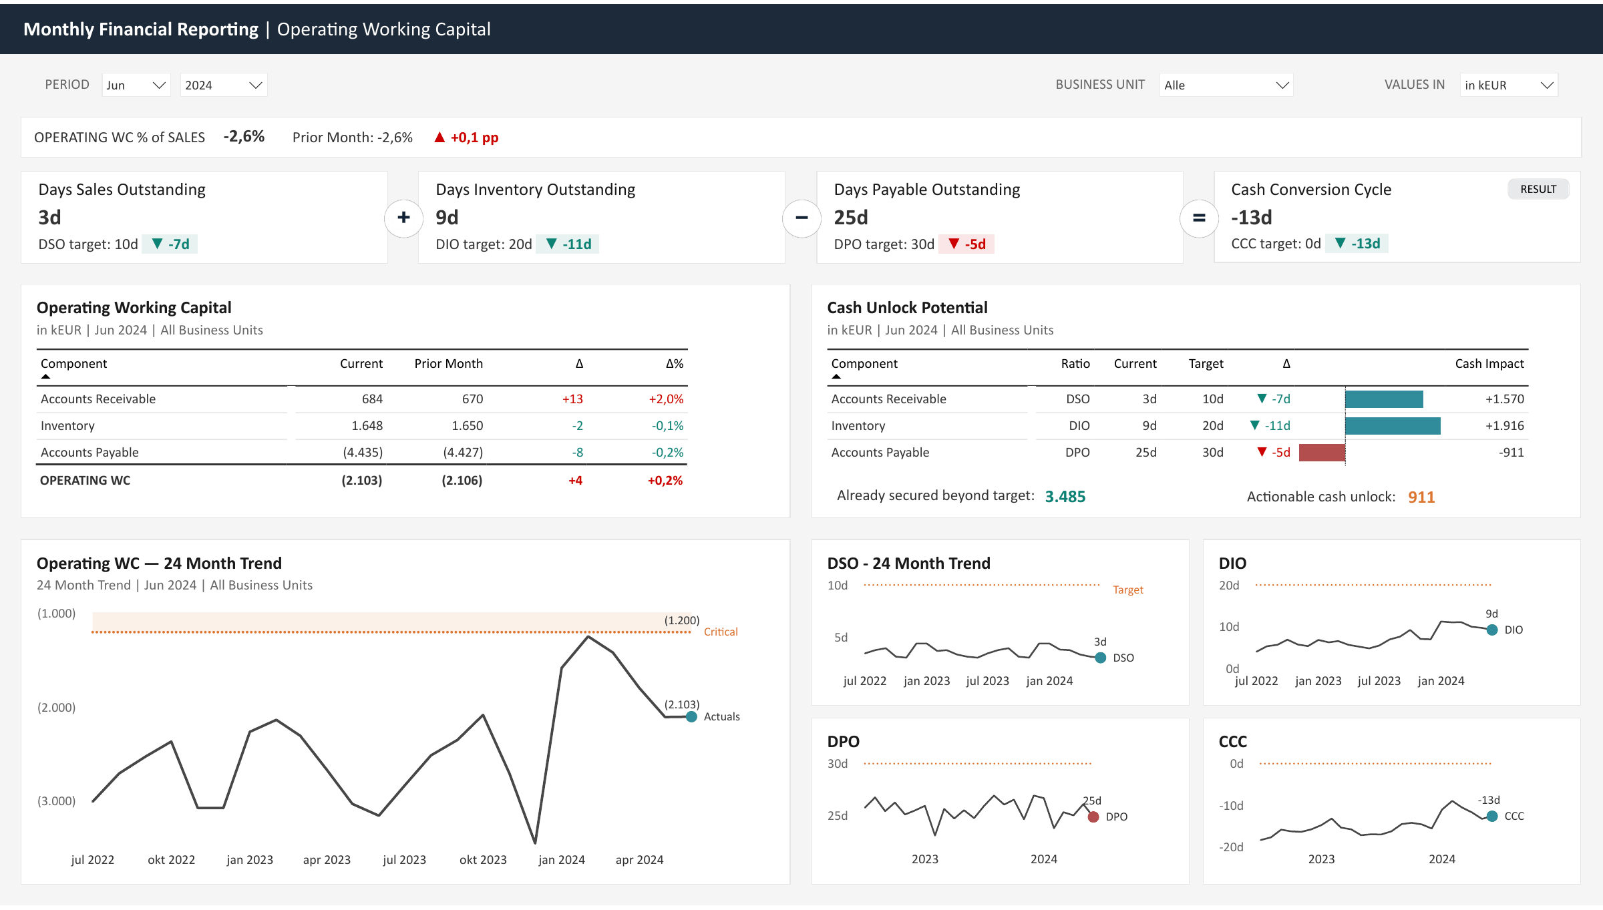Viewport: 1603px width, 910px height.
Task: Click the +1.570 cash impact value
Action: [1505, 399]
